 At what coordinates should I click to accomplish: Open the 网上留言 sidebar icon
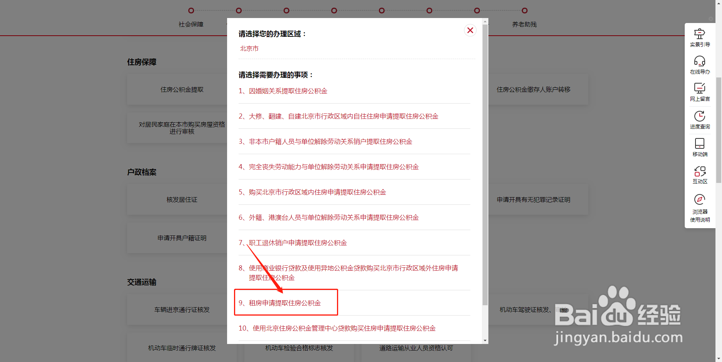point(700,92)
